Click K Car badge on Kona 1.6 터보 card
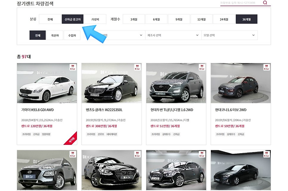 266,67
